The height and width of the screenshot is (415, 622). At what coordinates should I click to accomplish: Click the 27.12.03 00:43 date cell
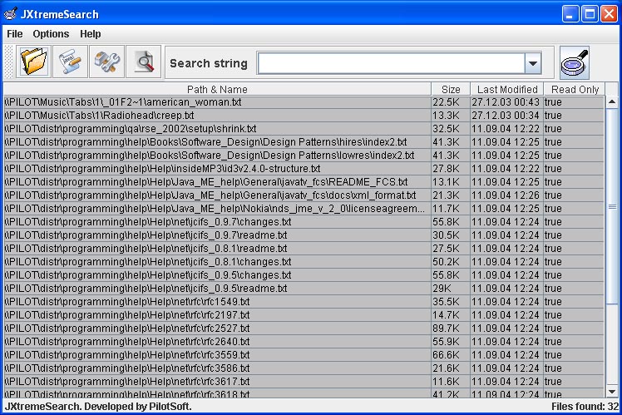(507, 102)
